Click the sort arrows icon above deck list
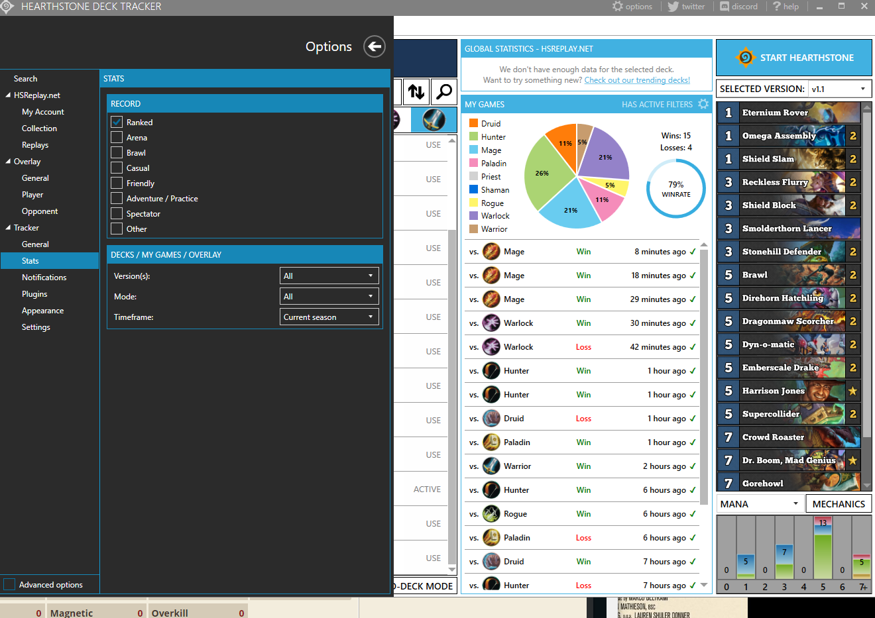Viewport: 875px width, 618px height. [416, 91]
